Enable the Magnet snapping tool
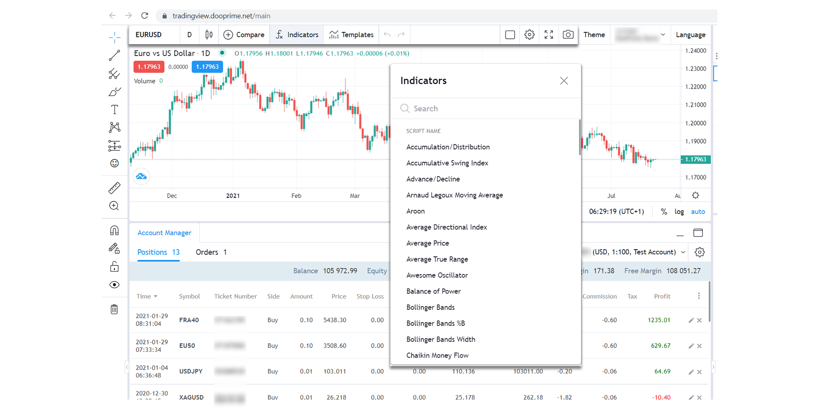 coord(115,230)
